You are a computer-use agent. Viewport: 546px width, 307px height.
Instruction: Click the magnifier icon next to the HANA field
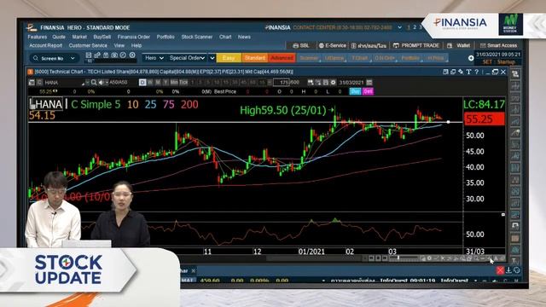[94, 83]
